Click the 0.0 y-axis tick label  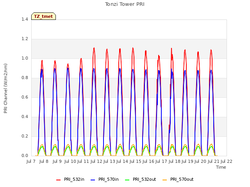pos(25,156)
